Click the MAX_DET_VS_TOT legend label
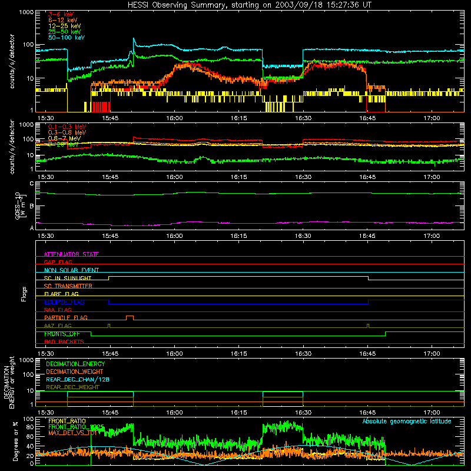Screen dimensions: 471x471 72,433
